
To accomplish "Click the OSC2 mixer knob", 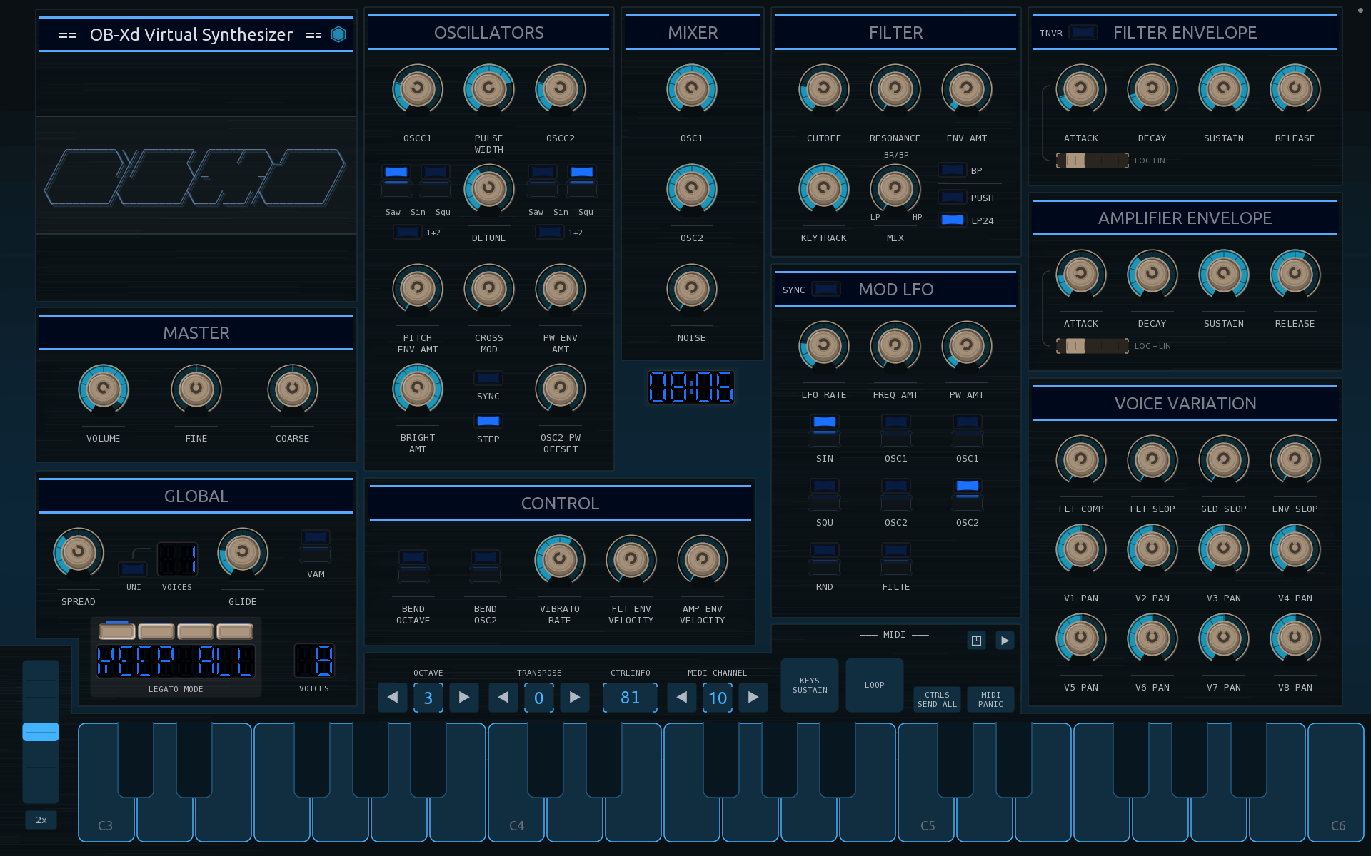I will (692, 189).
